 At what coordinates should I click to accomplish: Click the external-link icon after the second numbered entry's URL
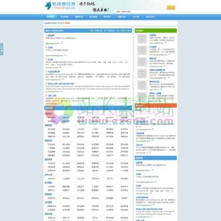(65, 55)
